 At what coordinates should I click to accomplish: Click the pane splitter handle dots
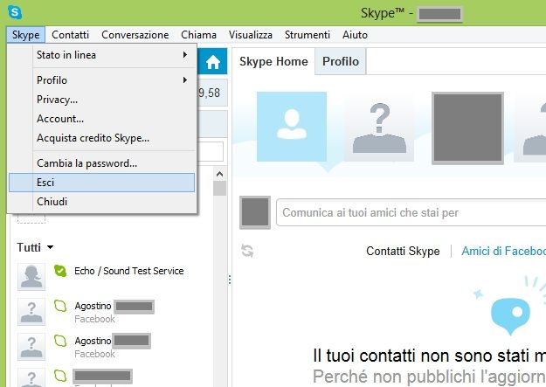tap(230, 280)
